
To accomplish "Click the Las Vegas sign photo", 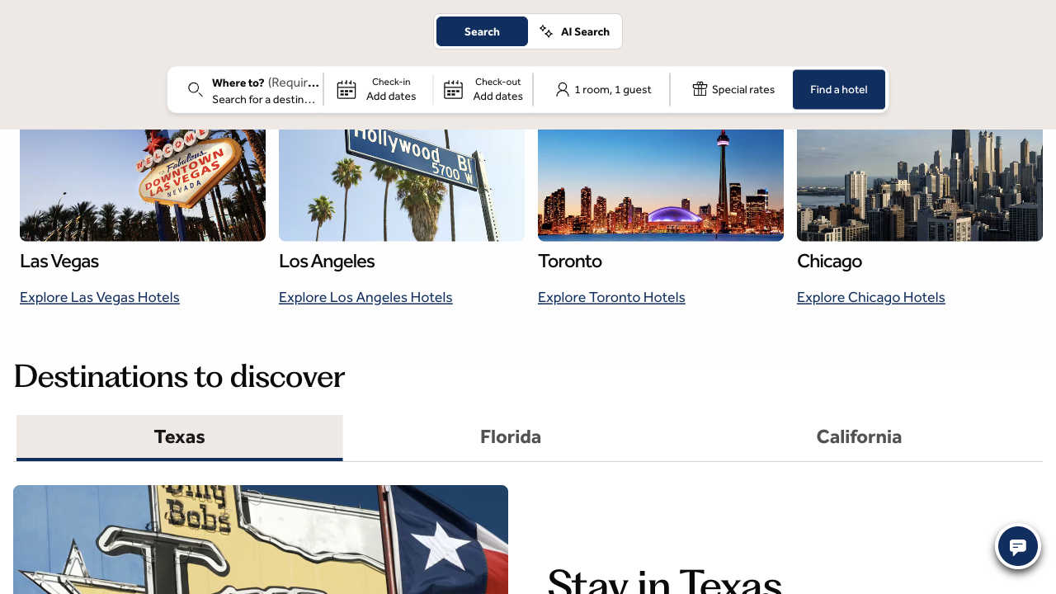I will 143,186.
